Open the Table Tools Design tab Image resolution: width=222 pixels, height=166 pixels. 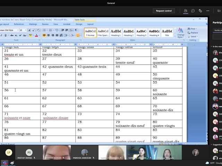point(79,24)
